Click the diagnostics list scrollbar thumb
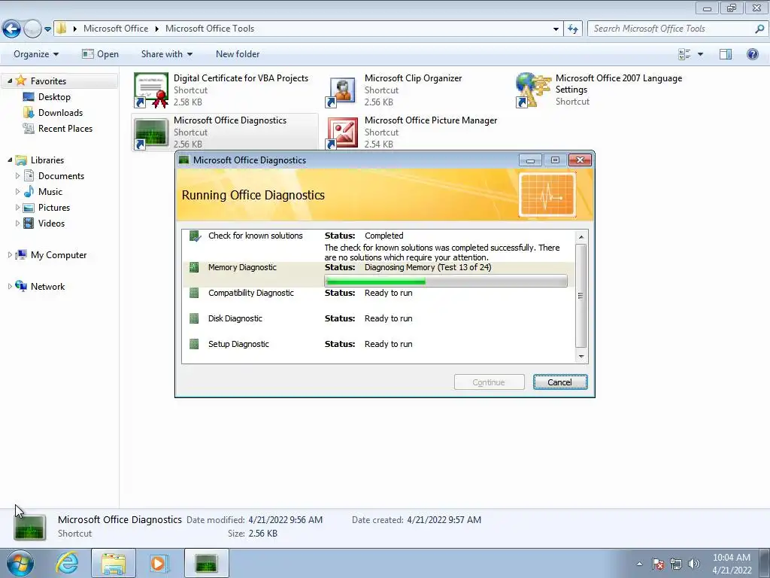This screenshot has width=770, height=578. (x=581, y=295)
